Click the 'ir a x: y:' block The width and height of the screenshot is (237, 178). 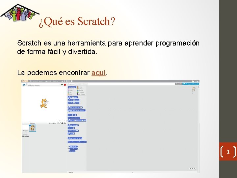(x=72, y=115)
